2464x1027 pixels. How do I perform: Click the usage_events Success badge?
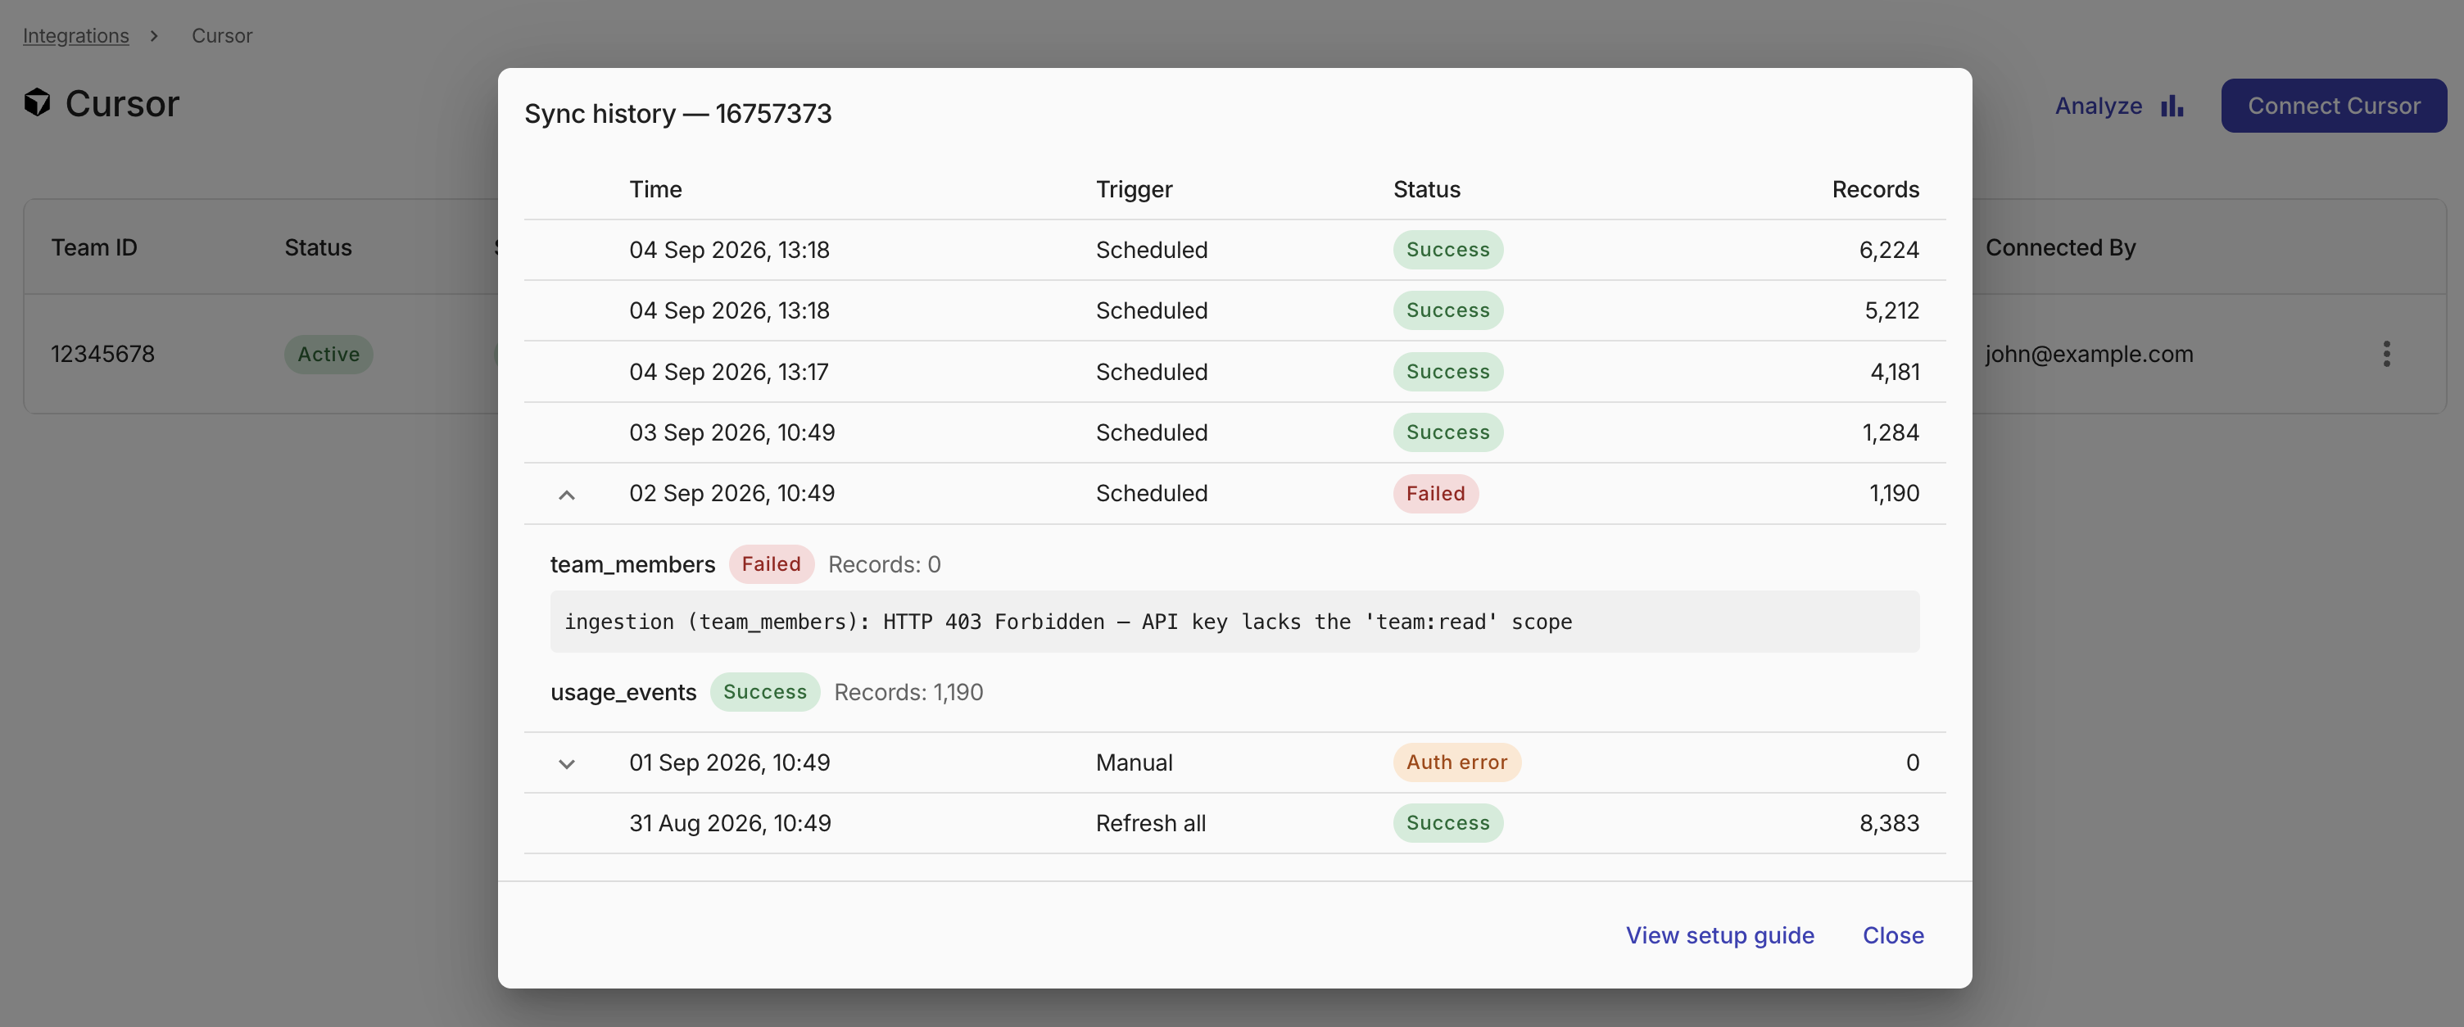(x=764, y=691)
